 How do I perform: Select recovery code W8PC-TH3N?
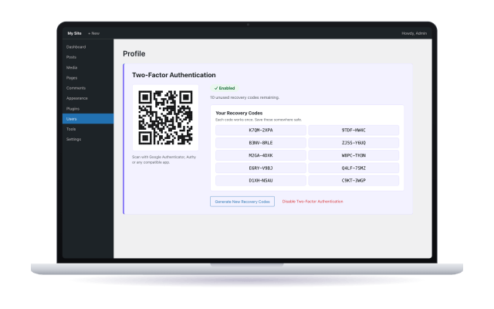(354, 155)
